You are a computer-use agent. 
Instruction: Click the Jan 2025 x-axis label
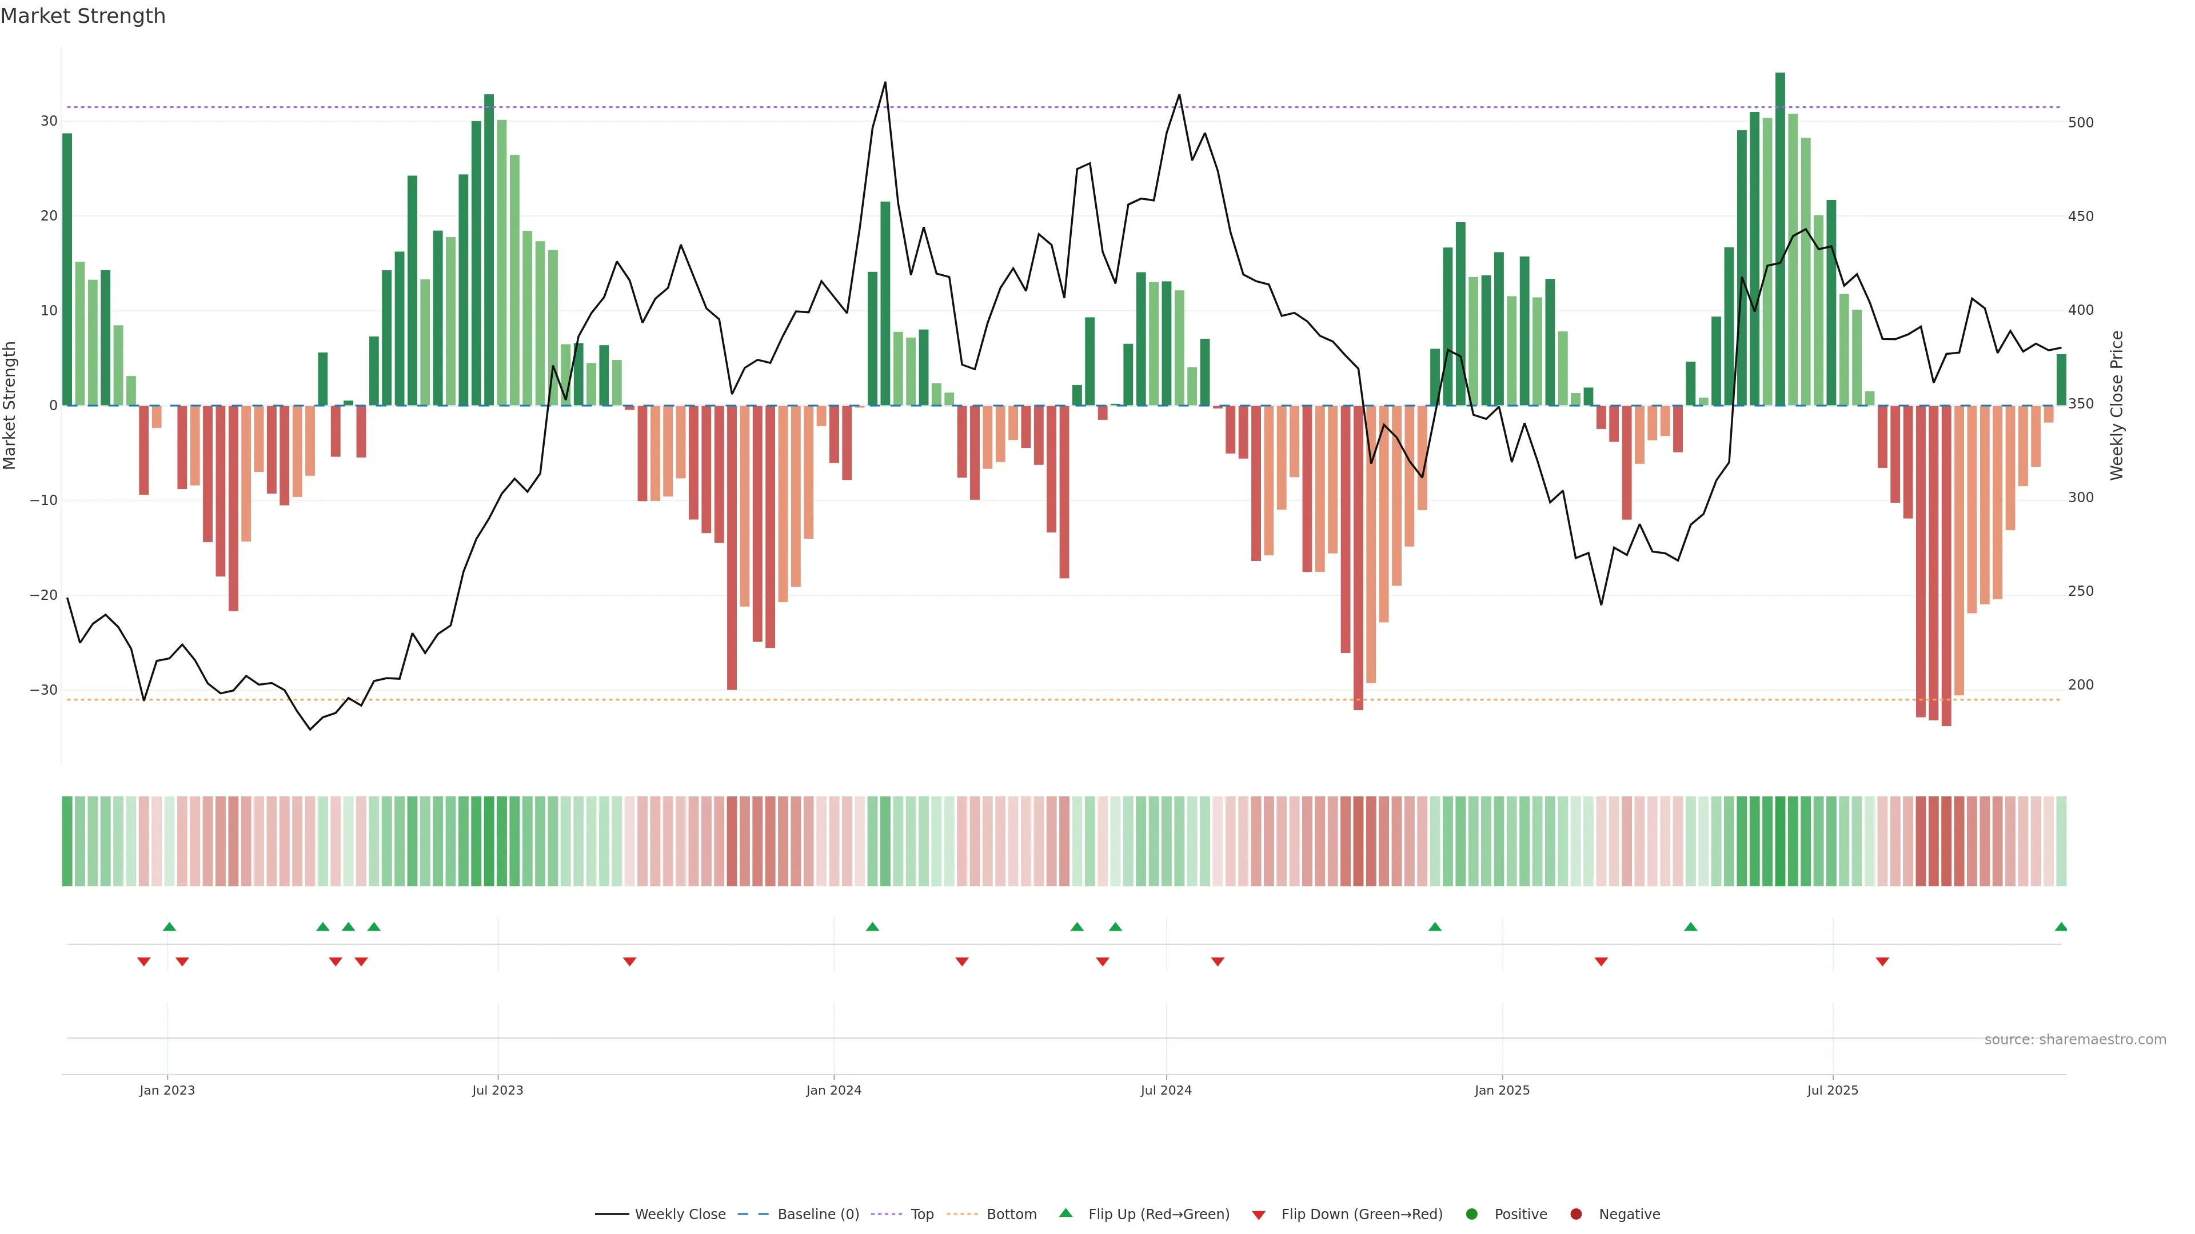1502,1090
